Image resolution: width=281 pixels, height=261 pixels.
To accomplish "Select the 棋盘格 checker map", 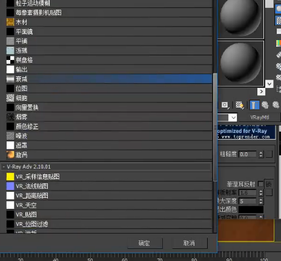I will coord(109,60).
